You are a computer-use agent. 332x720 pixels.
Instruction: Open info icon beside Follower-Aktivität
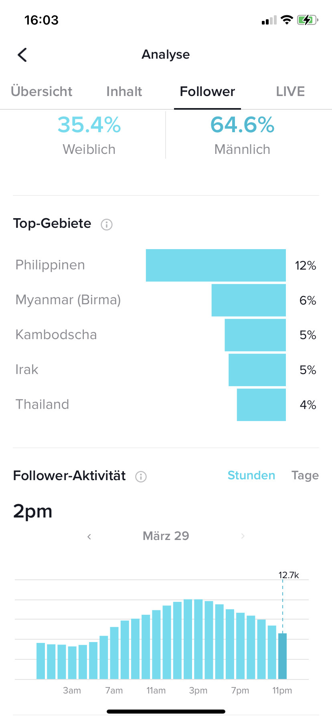pyautogui.click(x=141, y=477)
